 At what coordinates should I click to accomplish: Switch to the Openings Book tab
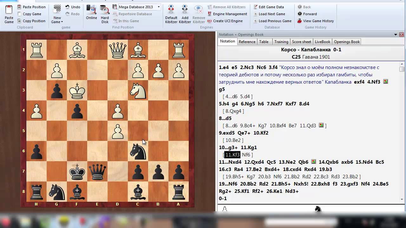pos(347,42)
